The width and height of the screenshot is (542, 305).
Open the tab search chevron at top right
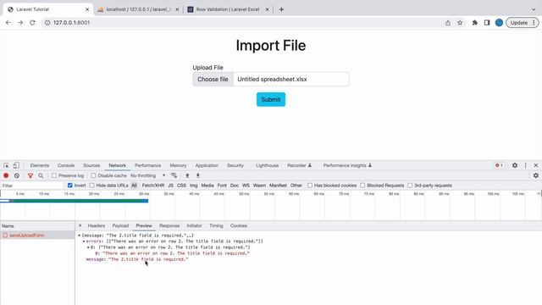[x=534, y=9]
